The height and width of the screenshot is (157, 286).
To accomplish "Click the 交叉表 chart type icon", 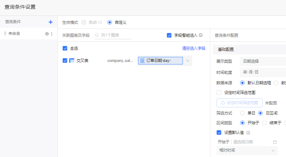I will 72,60.
